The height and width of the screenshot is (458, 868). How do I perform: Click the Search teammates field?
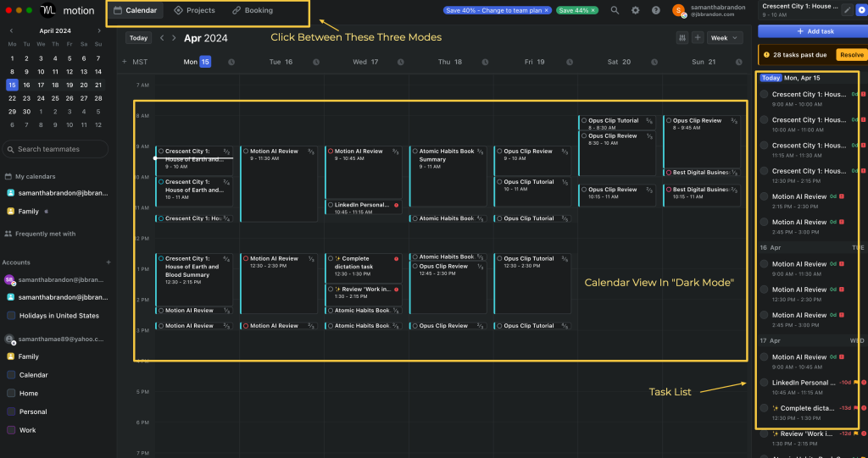click(x=55, y=149)
